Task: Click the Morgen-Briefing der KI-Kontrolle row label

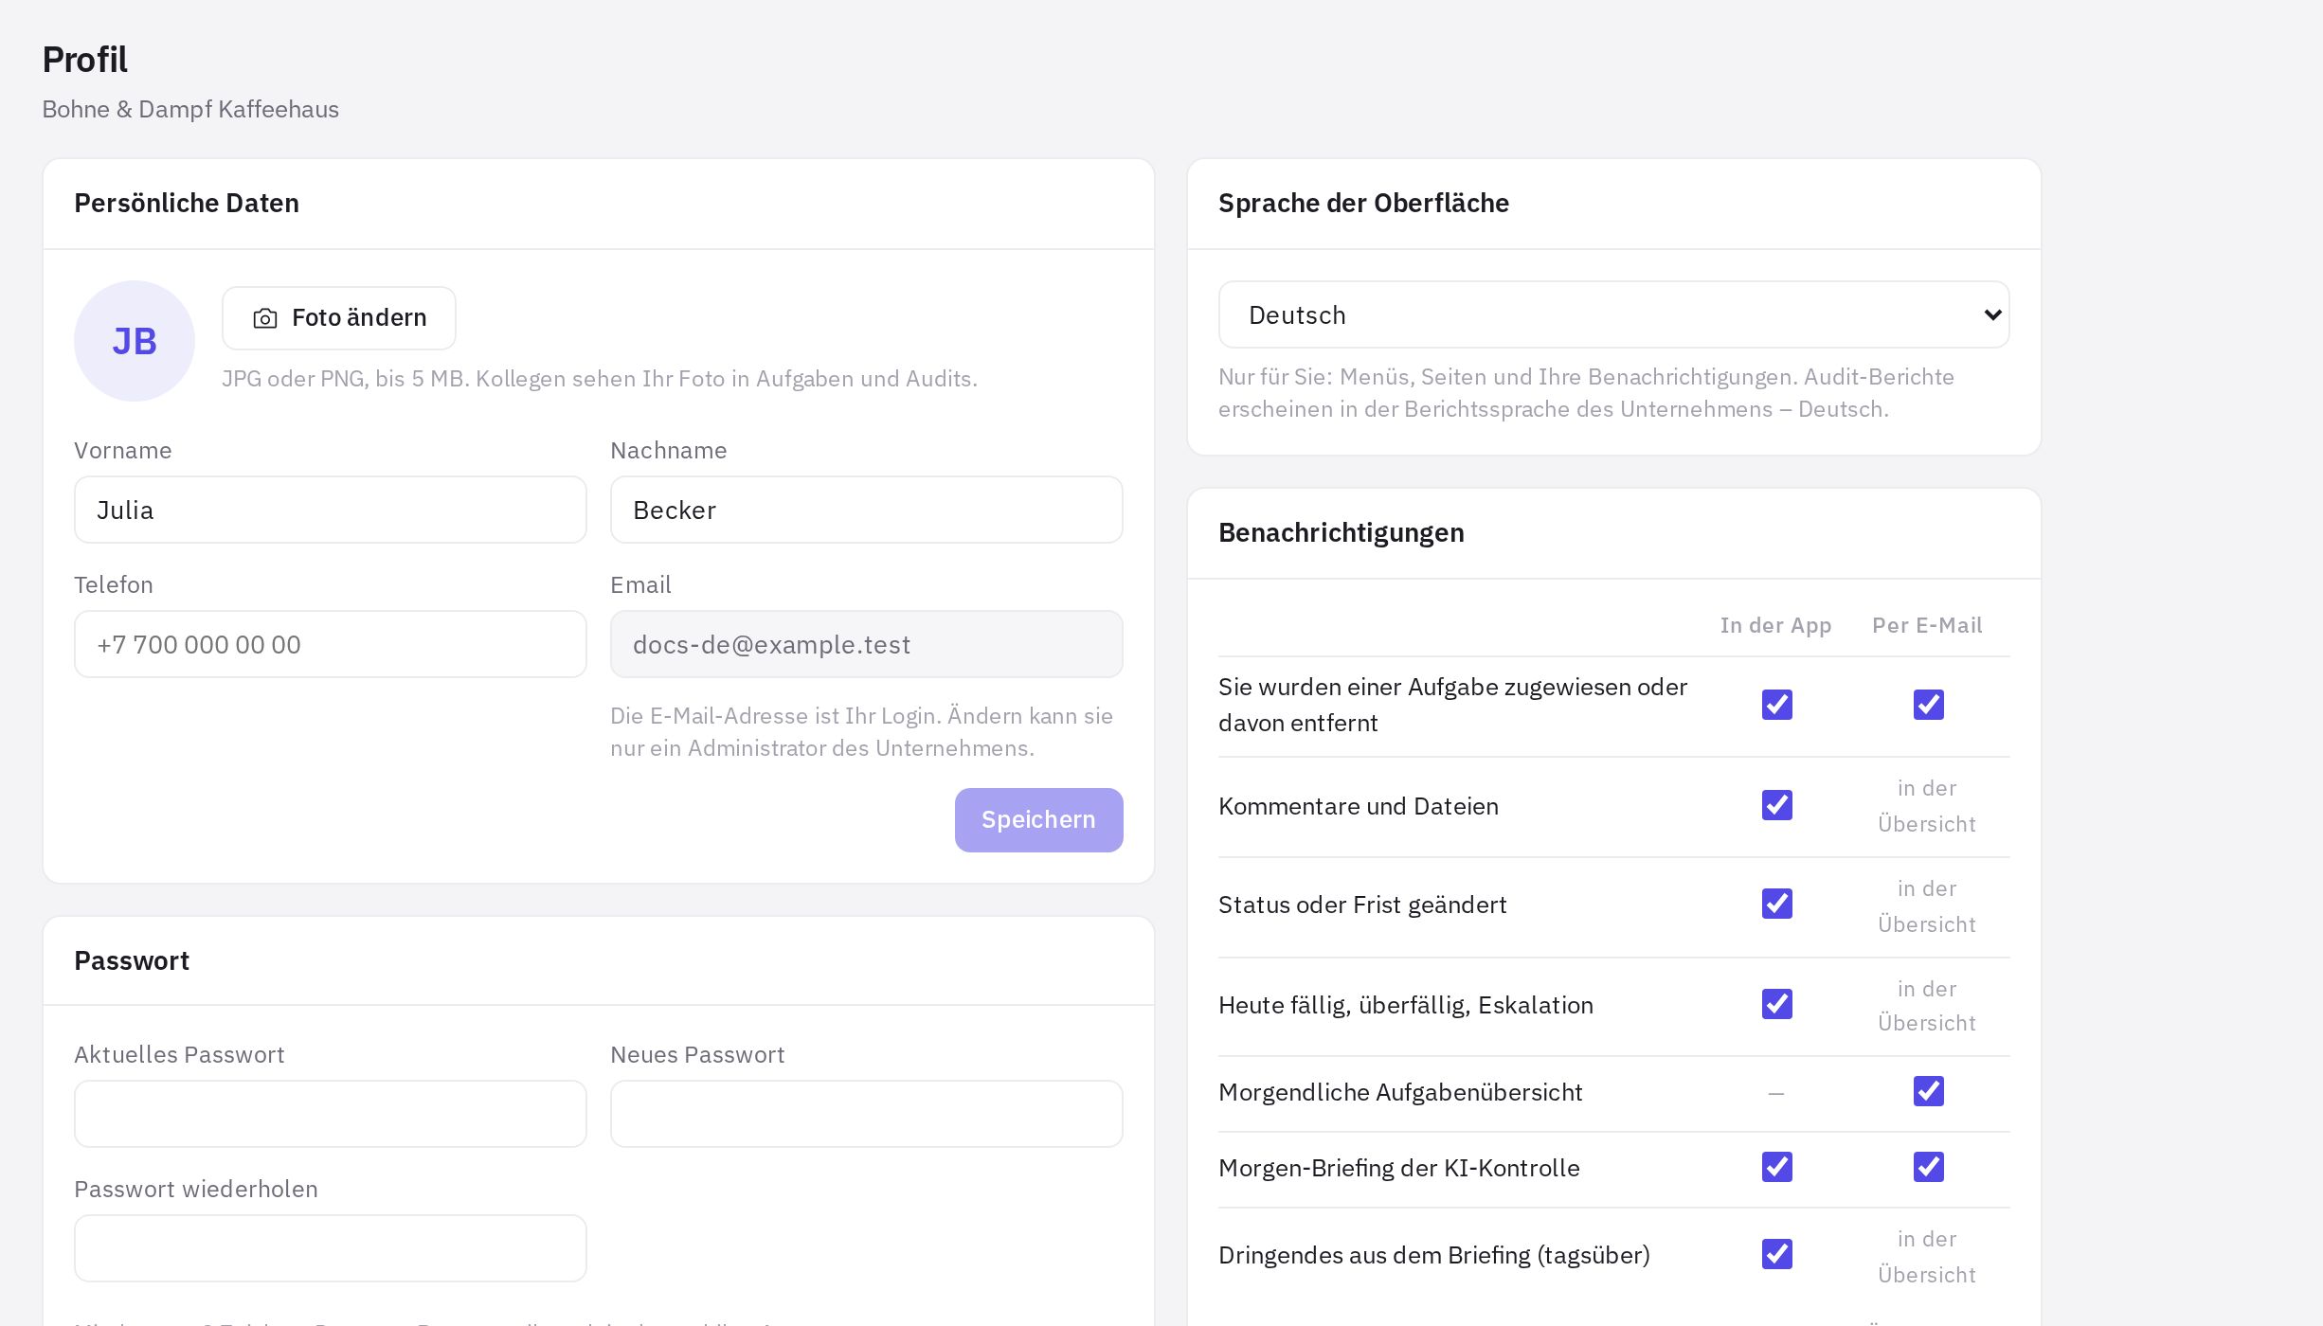Action: (x=1399, y=1168)
